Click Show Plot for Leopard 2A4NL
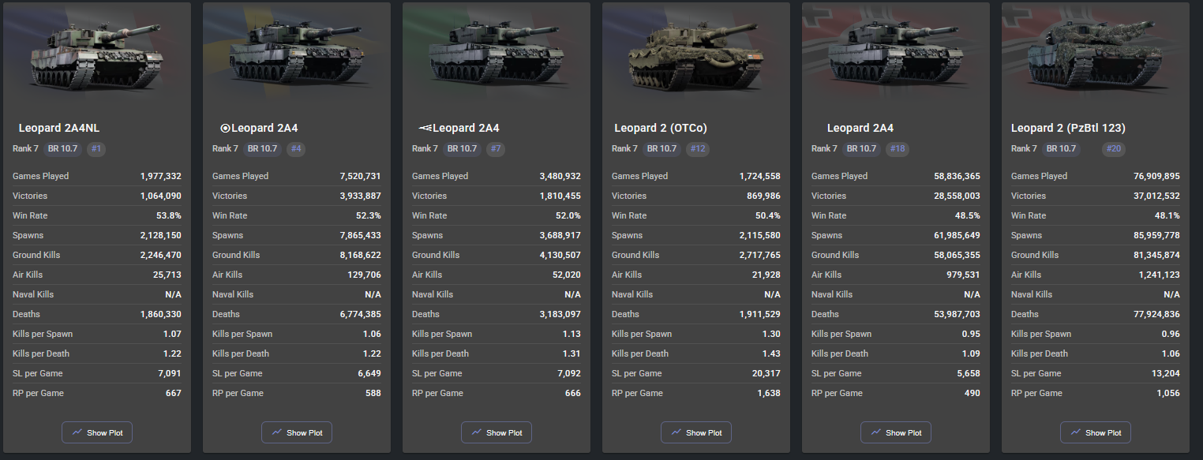The width and height of the screenshot is (1203, 460). point(97,432)
